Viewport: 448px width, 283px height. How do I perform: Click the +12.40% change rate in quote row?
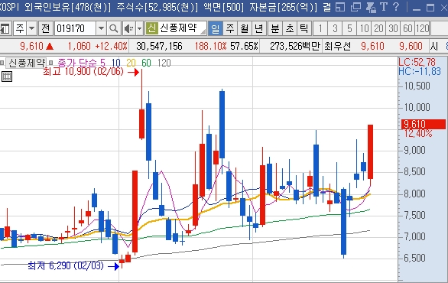111,46
